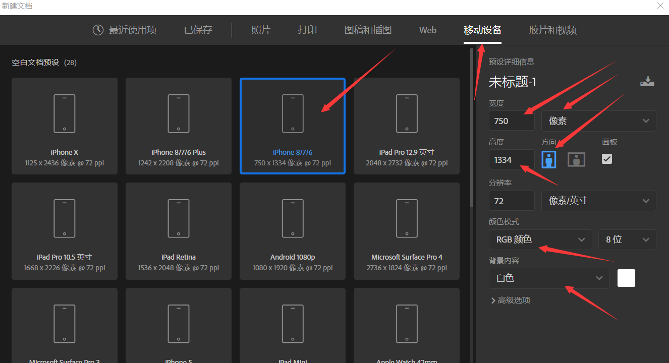Click the resolution field showing 72
The height and width of the screenshot is (363, 669).
(x=512, y=201)
